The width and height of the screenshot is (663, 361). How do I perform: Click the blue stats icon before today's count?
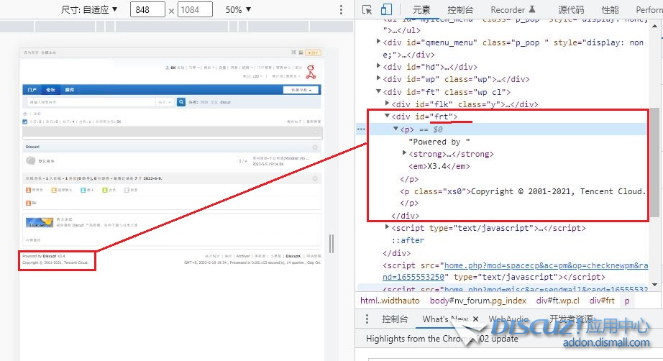(x=25, y=122)
